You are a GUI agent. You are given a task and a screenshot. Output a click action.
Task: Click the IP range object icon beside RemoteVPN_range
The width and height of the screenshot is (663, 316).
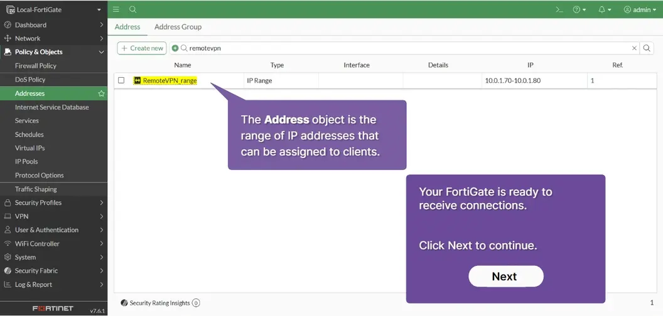[137, 80]
